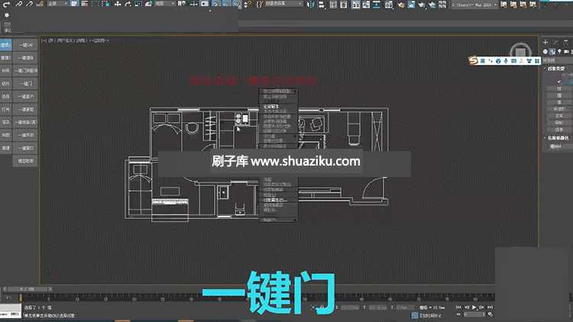Screen dimensions: 573x322
Task: Open Schematic View
Action: (377, 4)
